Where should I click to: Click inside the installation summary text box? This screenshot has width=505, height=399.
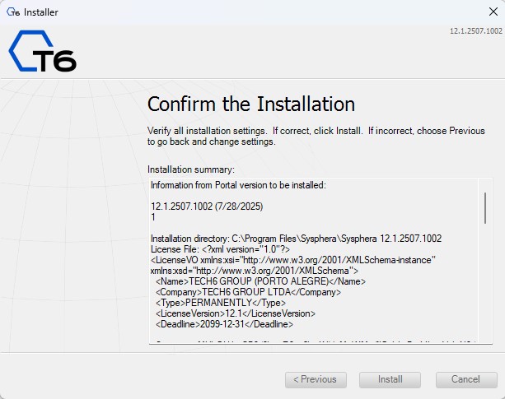click(x=320, y=261)
